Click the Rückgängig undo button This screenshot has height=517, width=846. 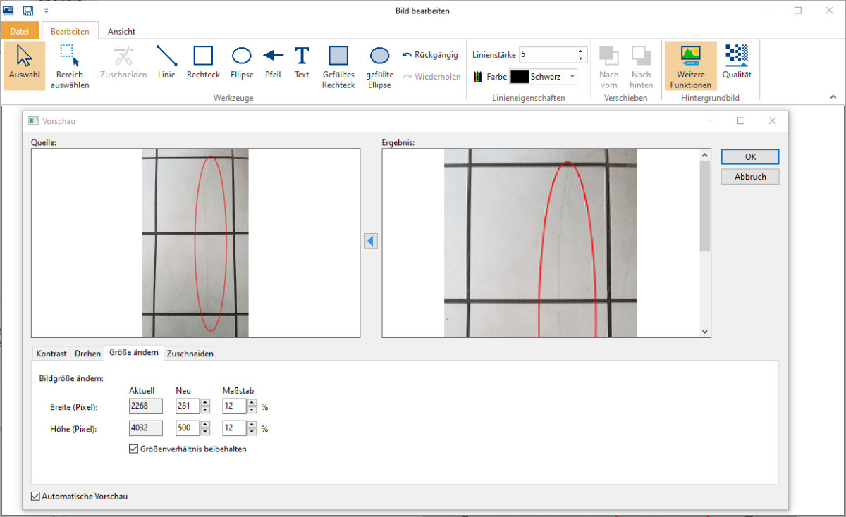[430, 55]
